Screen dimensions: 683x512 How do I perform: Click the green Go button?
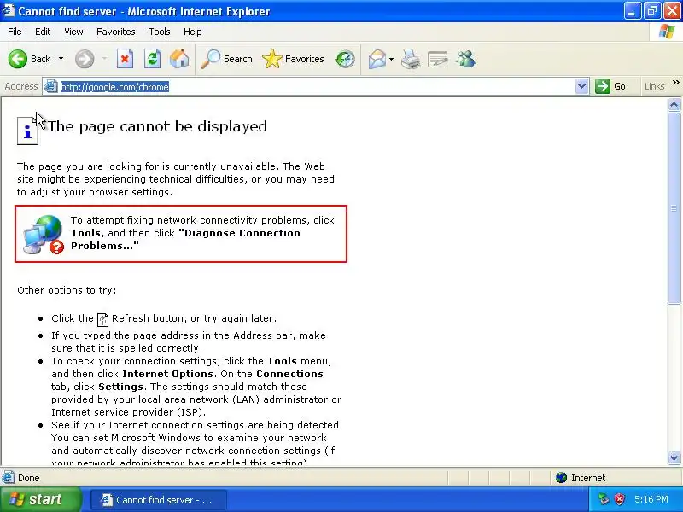coord(610,86)
